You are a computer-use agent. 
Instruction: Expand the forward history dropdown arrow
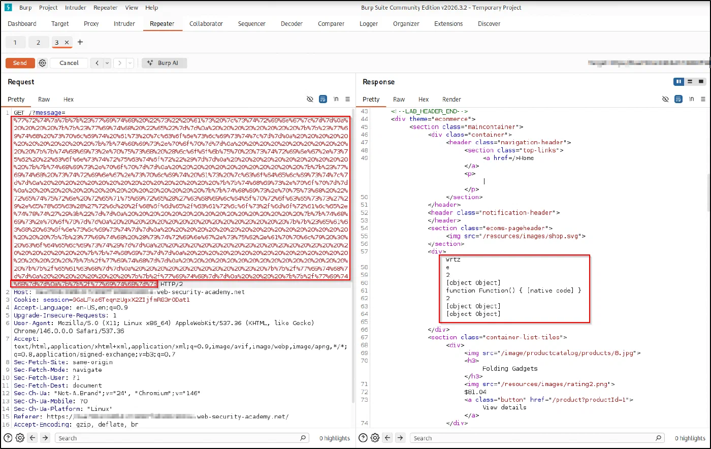[x=130, y=63]
